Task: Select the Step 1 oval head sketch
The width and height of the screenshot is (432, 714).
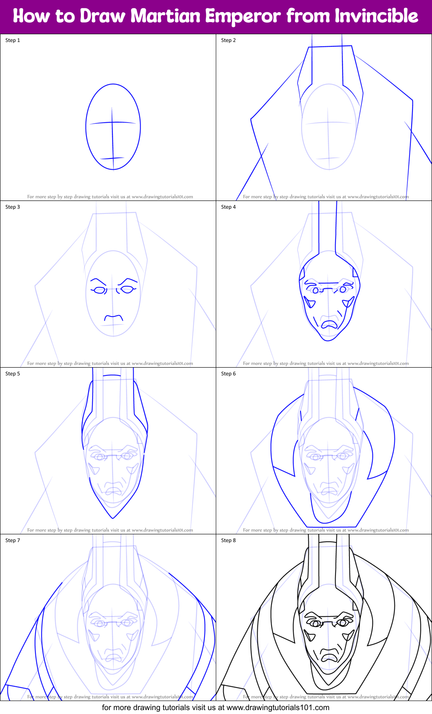Action: [113, 126]
